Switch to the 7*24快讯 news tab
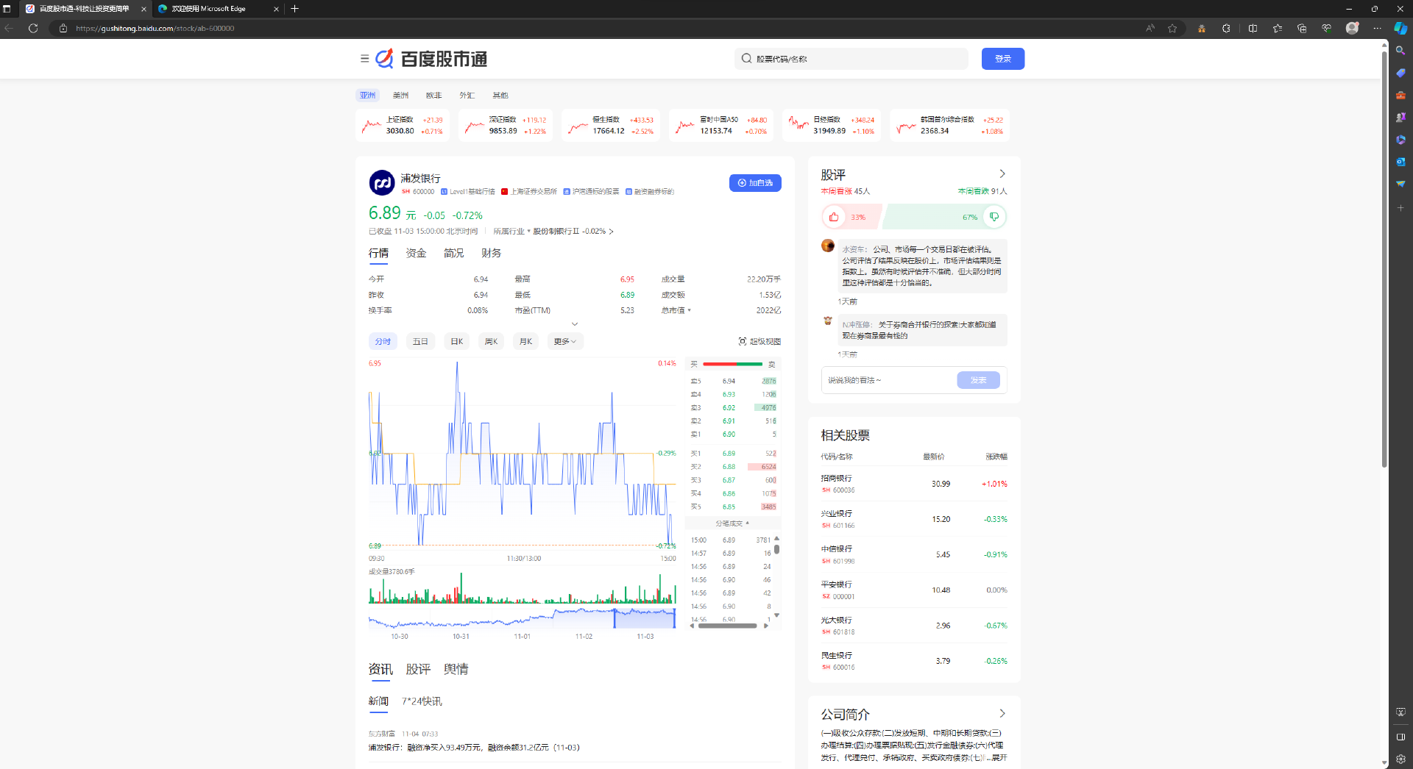 coord(422,701)
